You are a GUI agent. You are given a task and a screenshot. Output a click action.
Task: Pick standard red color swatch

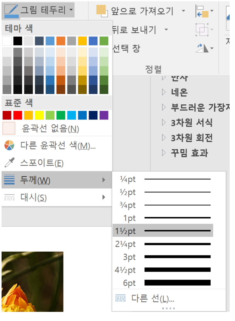click(x=18, y=115)
